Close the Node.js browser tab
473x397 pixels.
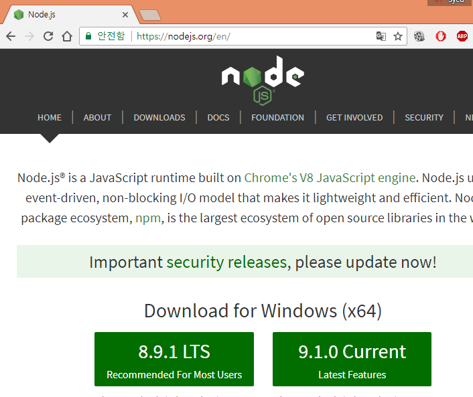coord(125,15)
